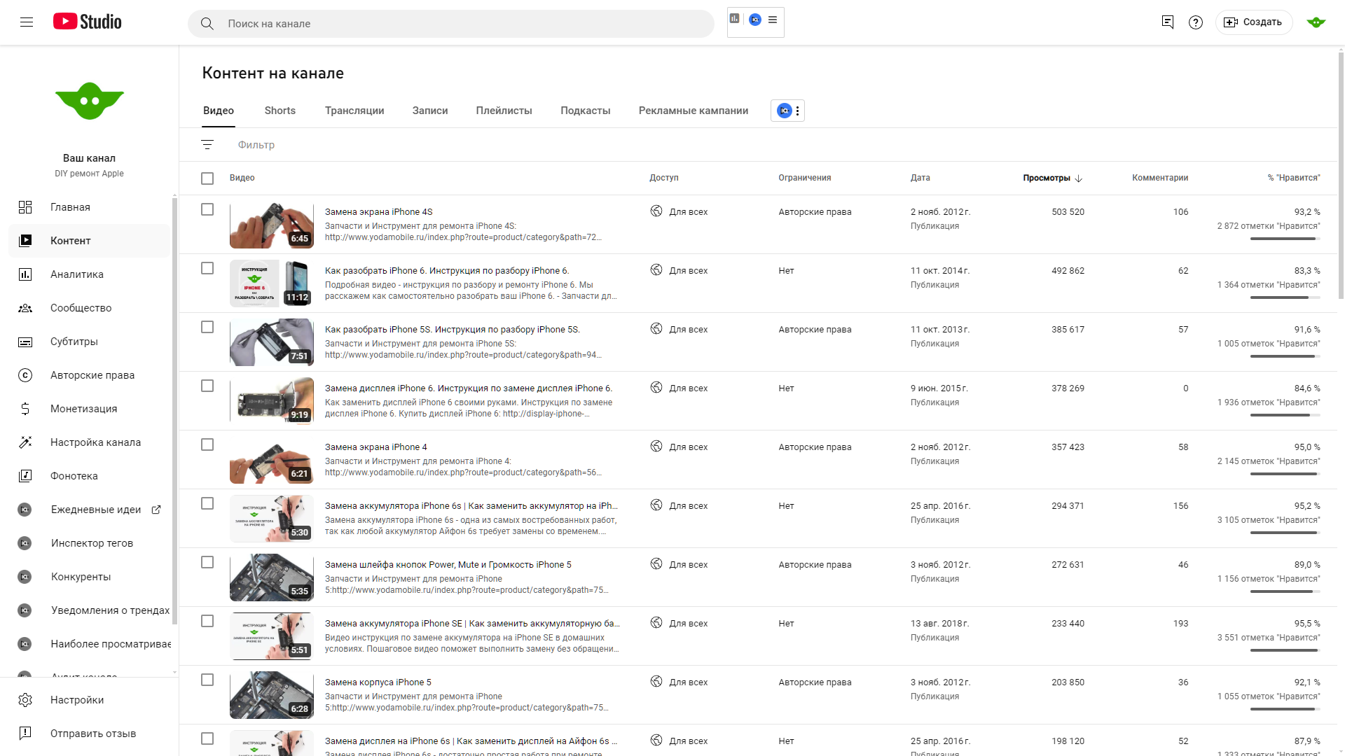Open the account avatar menu
Screen dimensions: 1345x756
pos(1316,22)
